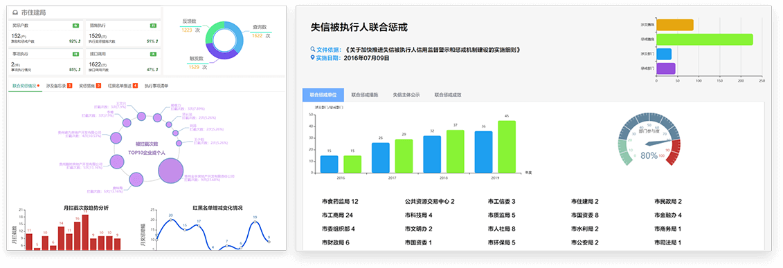Click 市水利局 2 entry
The width and height of the screenshot is (783, 268).
coord(585,229)
